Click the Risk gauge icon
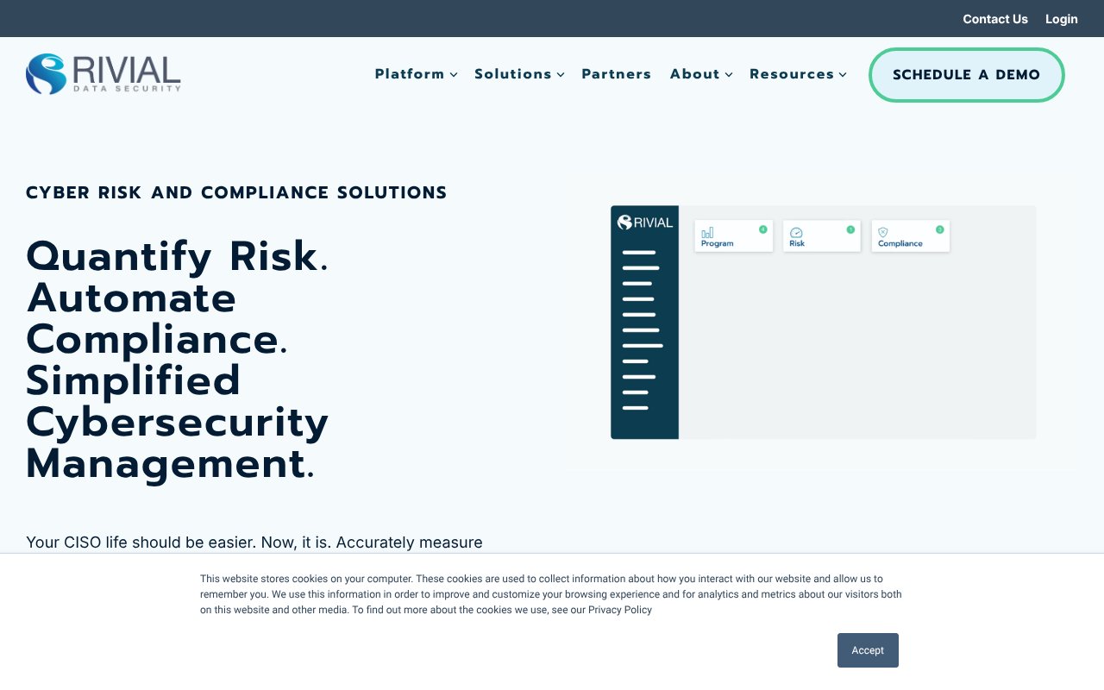Screen dimensions: 1104x690 coord(796,233)
